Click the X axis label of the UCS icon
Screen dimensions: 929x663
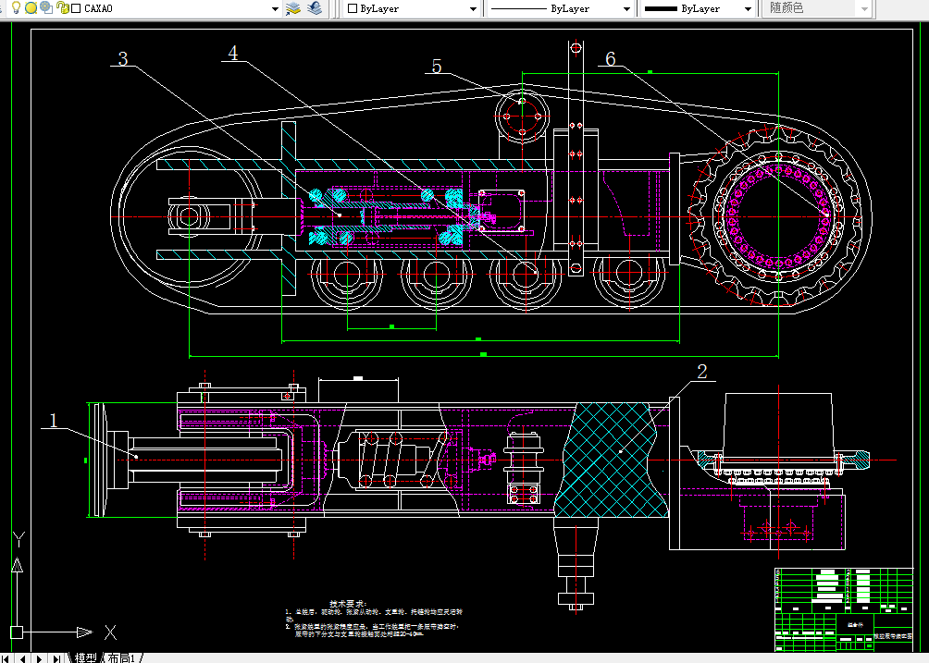click(x=110, y=632)
